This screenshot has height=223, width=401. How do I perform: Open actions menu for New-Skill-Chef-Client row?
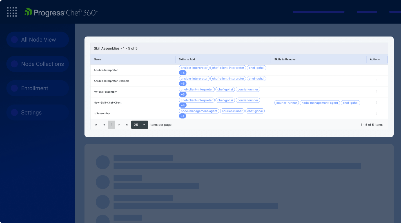[377, 103]
